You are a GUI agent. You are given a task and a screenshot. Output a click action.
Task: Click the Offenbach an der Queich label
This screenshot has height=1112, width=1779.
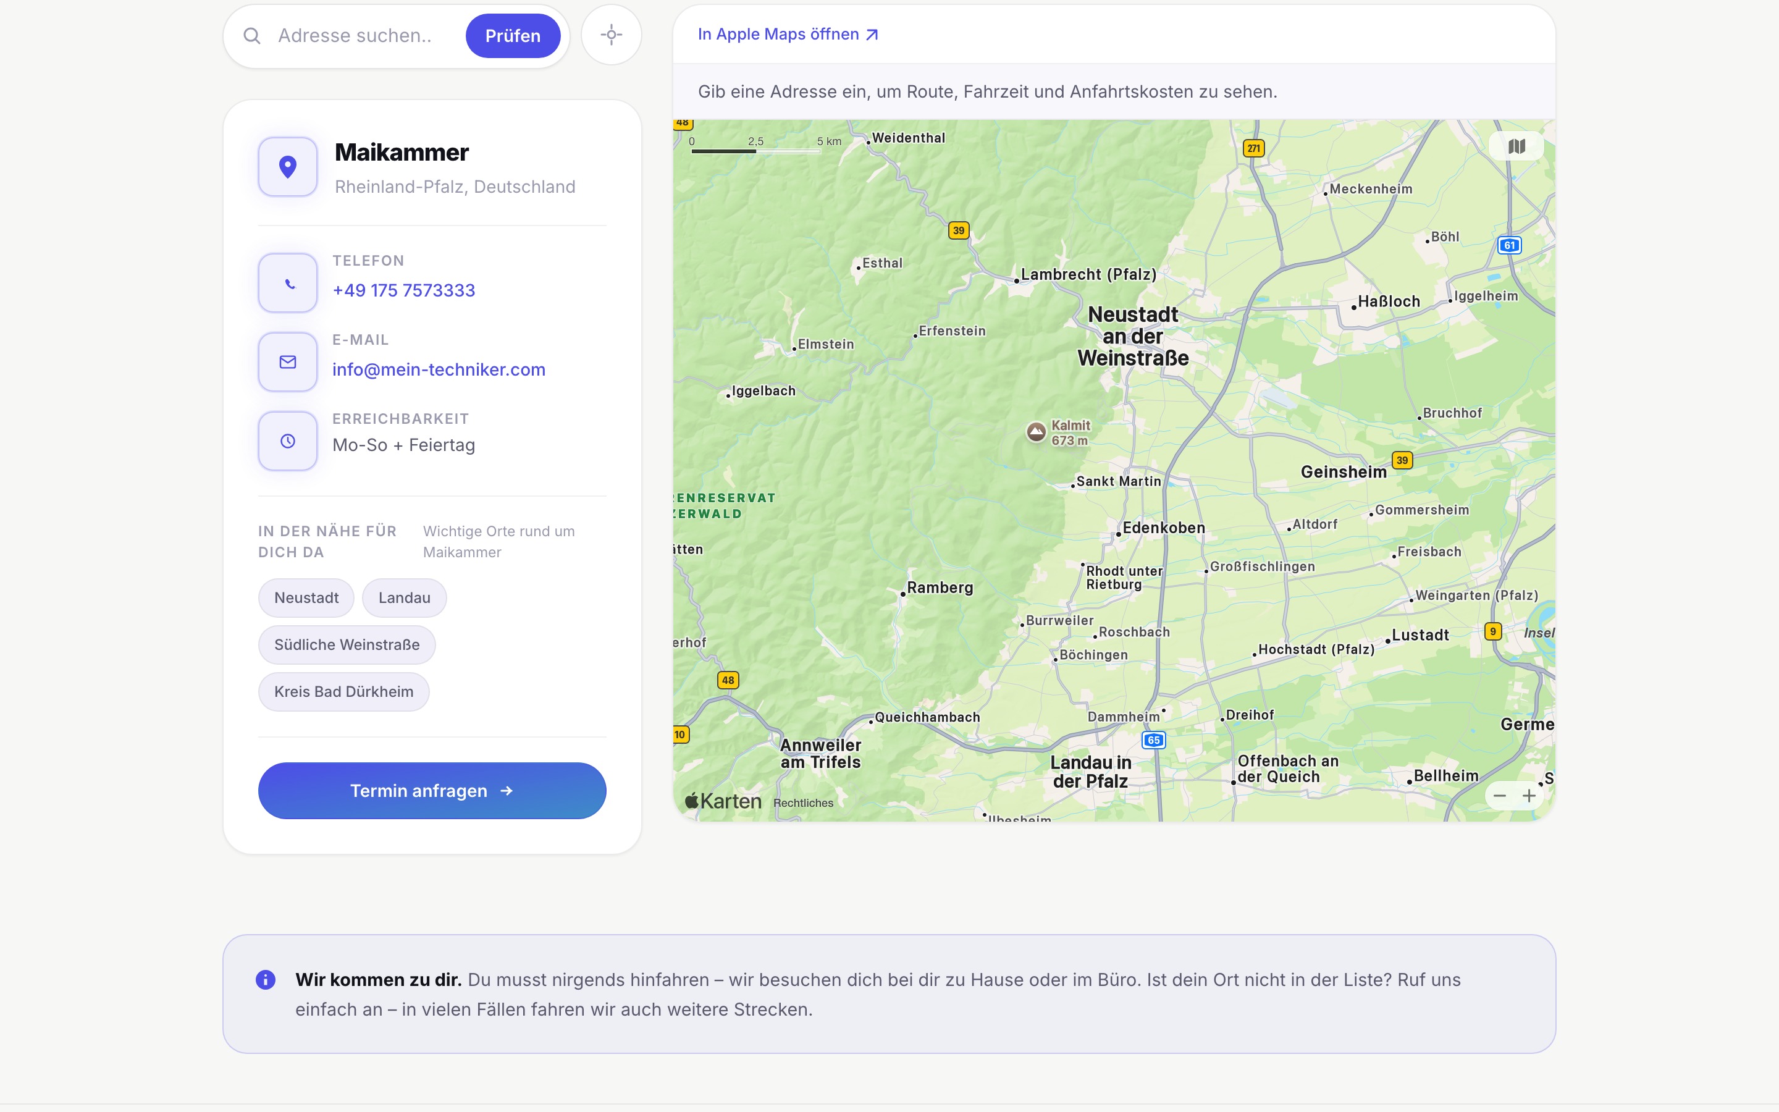1288,769
